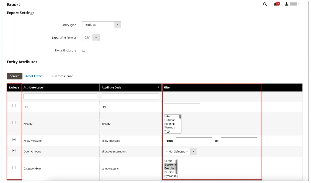This screenshot has width=311, height=183.
Task: Click the Exclude column header
Action: pos(14,87)
